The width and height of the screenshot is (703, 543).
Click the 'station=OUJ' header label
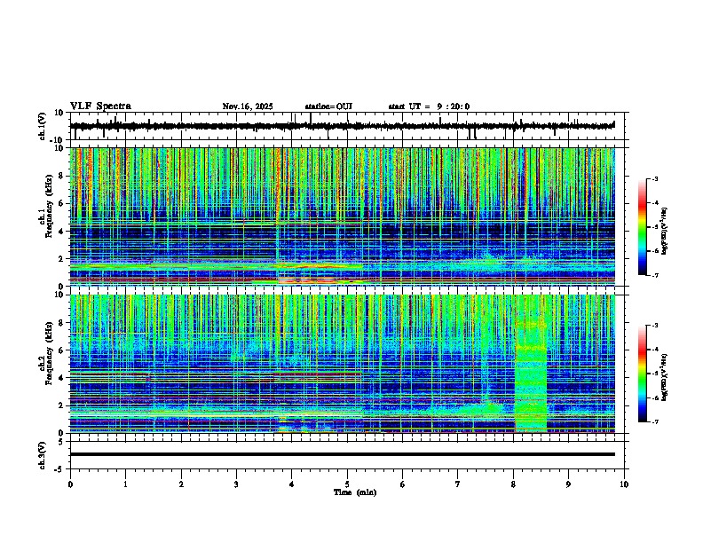(328, 106)
